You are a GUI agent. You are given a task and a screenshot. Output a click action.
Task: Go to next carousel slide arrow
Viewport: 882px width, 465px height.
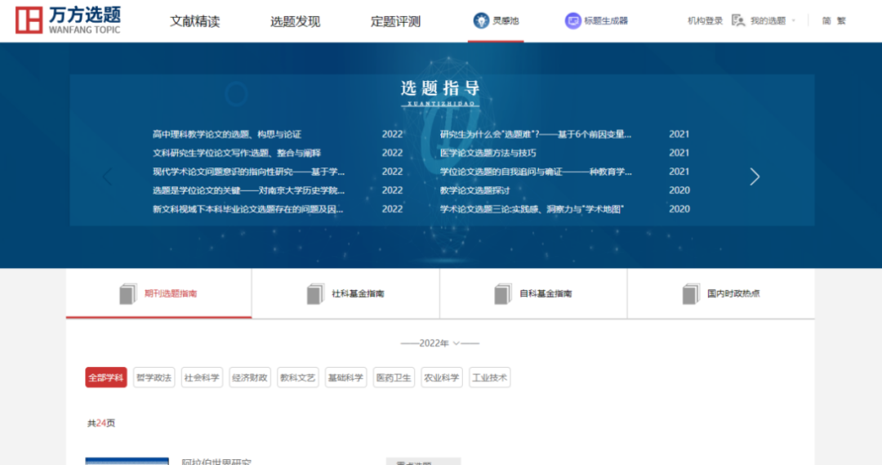click(x=755, y=177)
